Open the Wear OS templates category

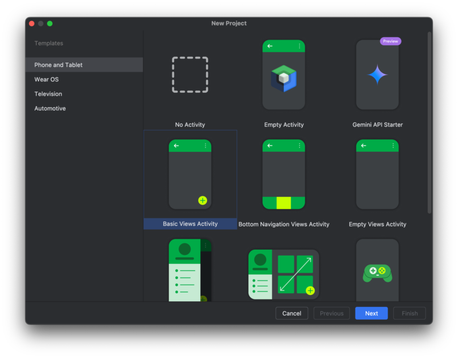pos(46,80)
